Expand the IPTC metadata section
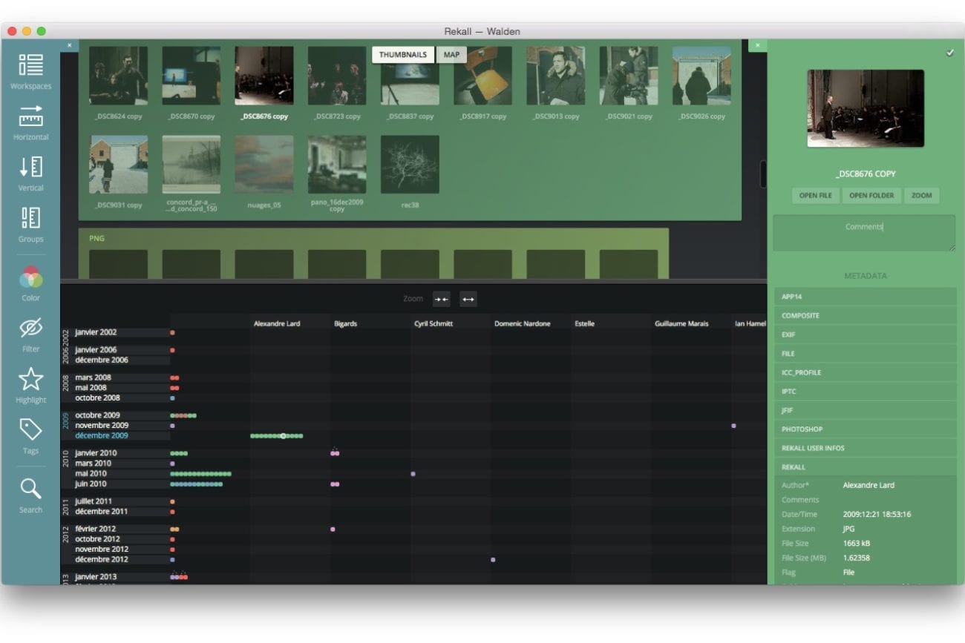 865,392
